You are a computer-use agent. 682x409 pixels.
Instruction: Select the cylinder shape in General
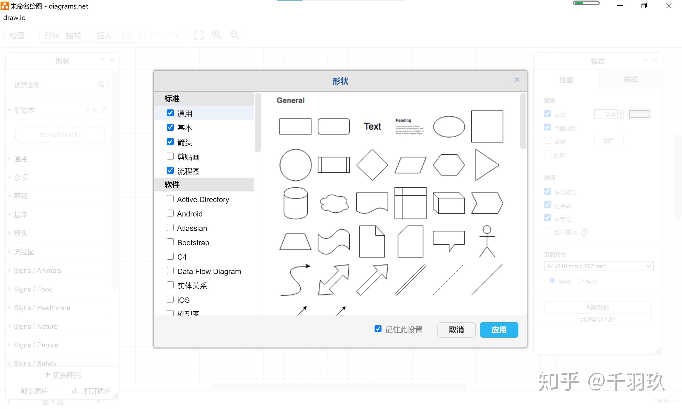click(x=295, y=203)
